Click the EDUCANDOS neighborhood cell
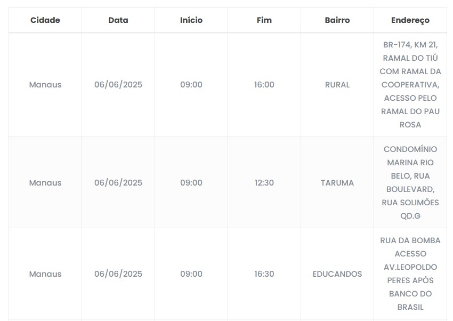The image size is (453, 321). [337, 274]
